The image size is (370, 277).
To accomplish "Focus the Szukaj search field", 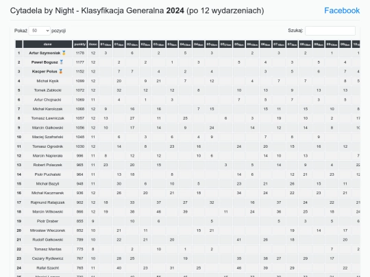I will pos(330,31).
